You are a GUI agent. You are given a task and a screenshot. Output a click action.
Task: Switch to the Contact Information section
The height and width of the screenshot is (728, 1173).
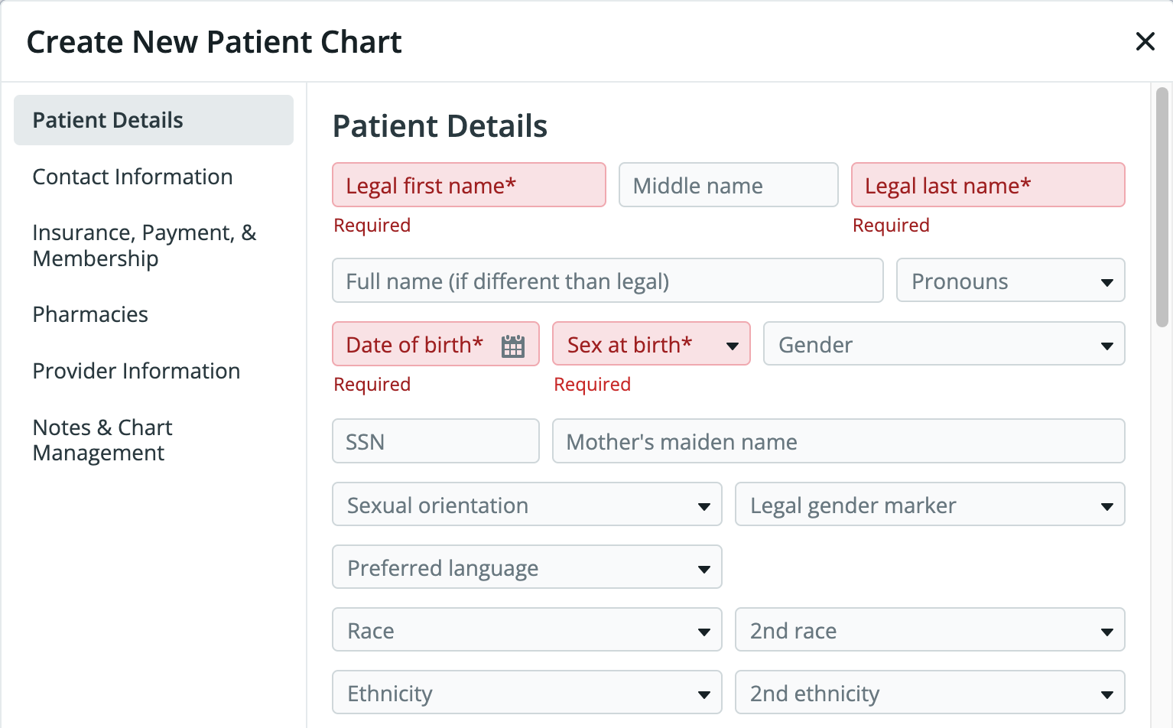click(x=133, y=177)
